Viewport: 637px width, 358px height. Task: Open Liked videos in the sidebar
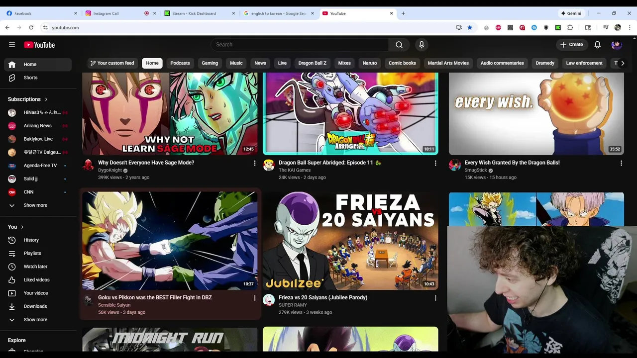[x=38, y=280]
